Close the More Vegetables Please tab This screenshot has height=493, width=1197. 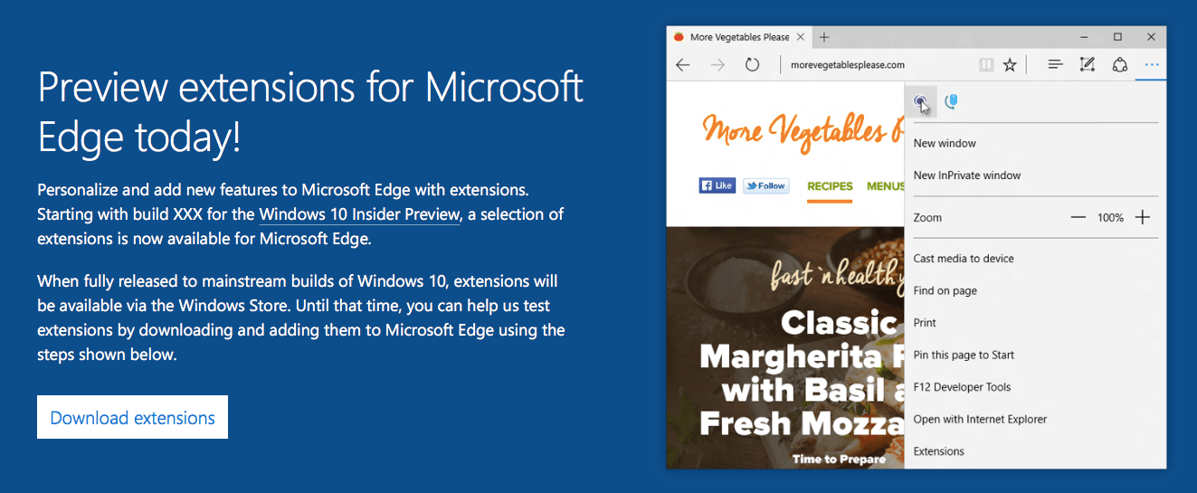(800, 37)
